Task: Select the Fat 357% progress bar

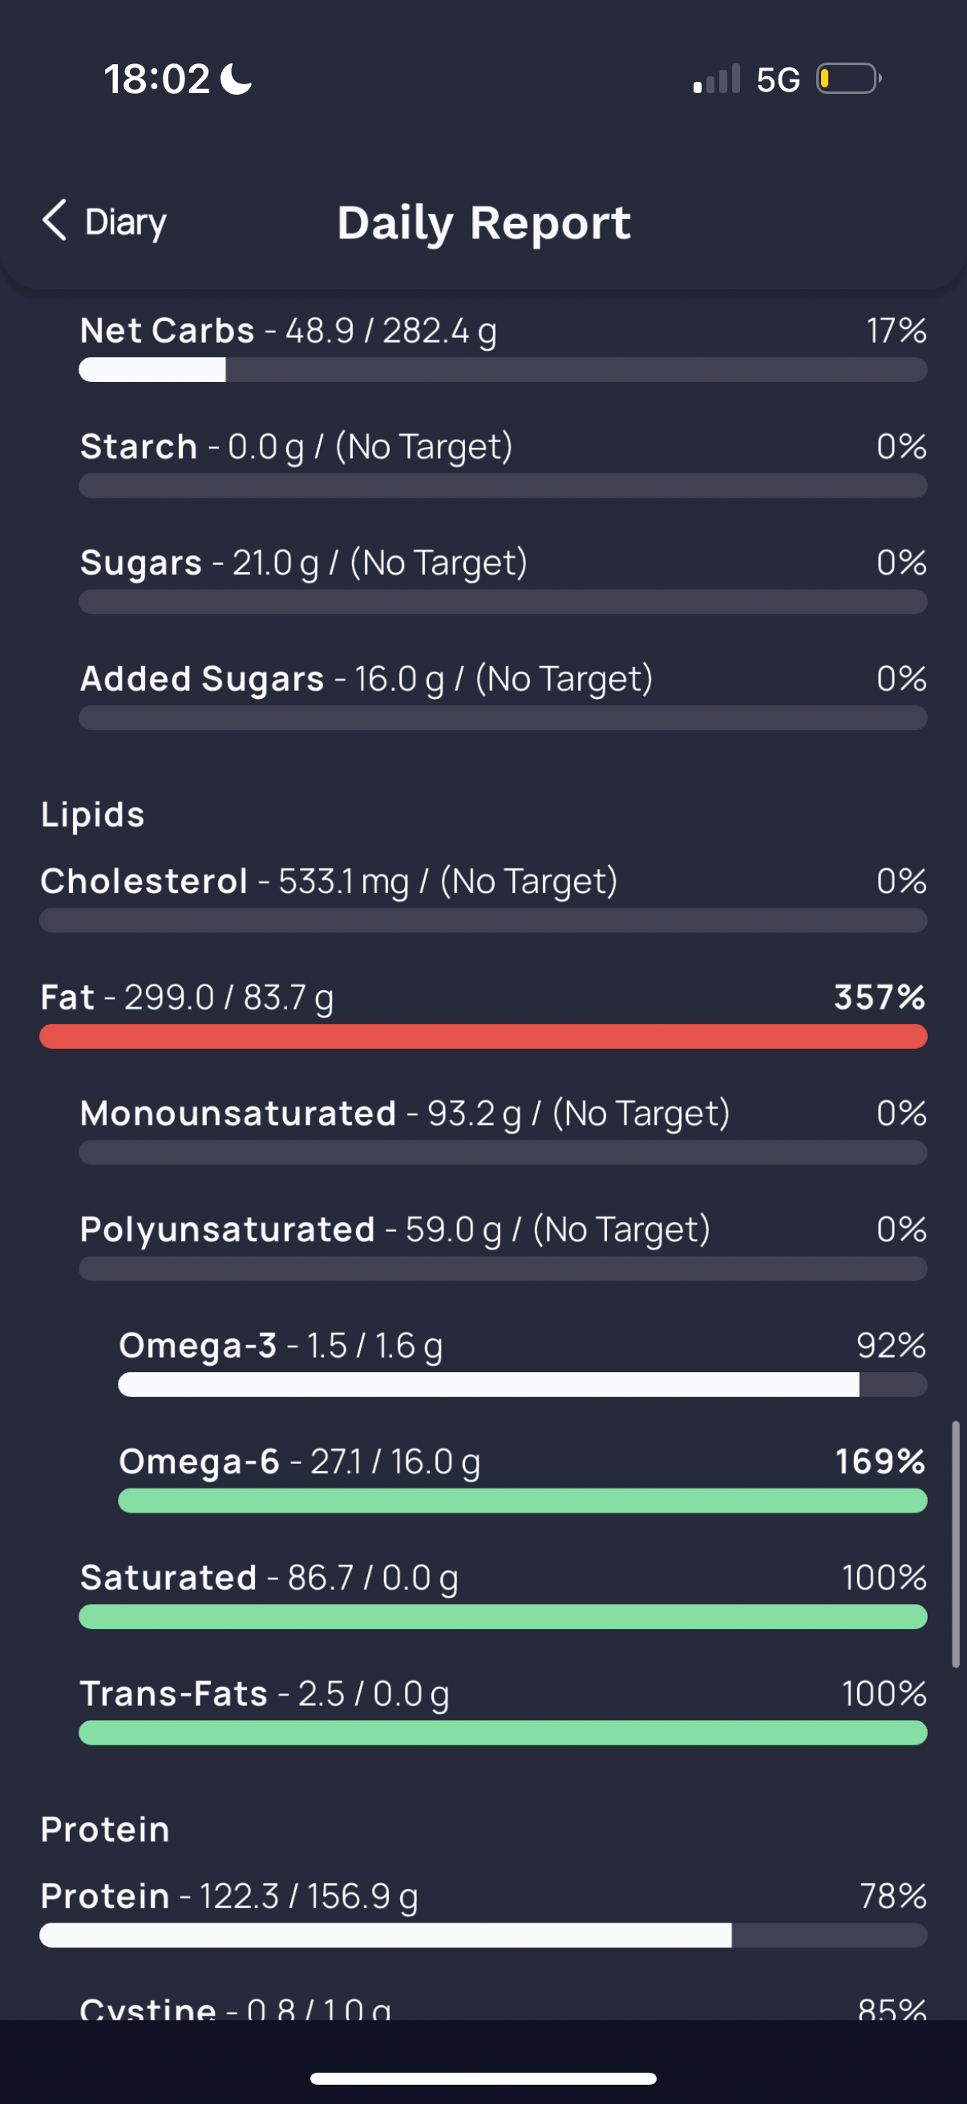Action: click(483, 1037)
